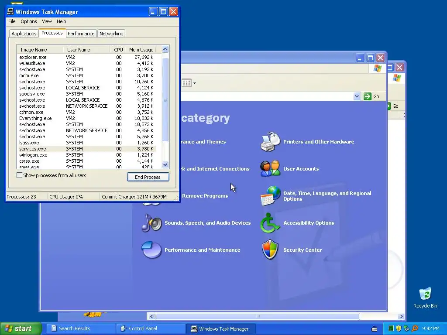Screen dimensions: 447x335
Task: Click the Date, Time, Language calendar-globe icon
Action: [270, 196]
